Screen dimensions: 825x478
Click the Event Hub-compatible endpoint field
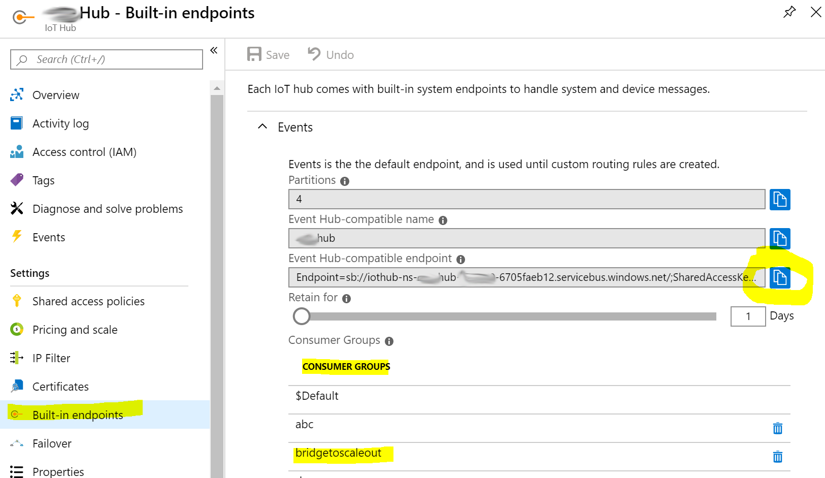526,277
